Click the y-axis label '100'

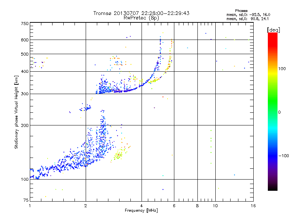25,180
